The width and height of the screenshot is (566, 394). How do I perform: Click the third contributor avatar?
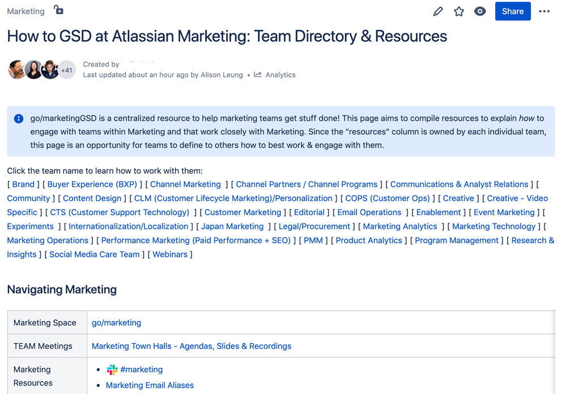click(50, 70)
